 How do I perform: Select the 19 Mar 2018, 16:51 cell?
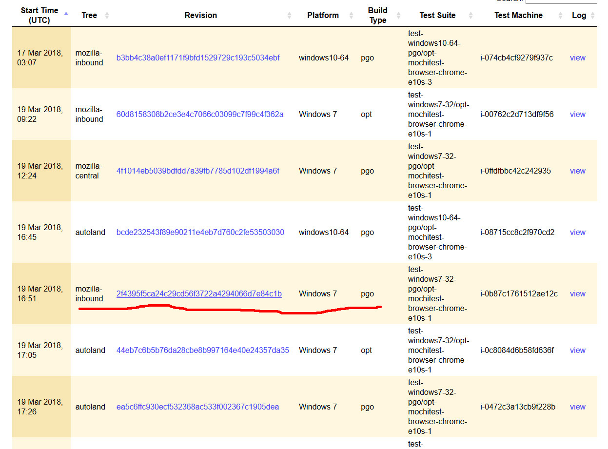pyautogui.click(x=41, y=293)
